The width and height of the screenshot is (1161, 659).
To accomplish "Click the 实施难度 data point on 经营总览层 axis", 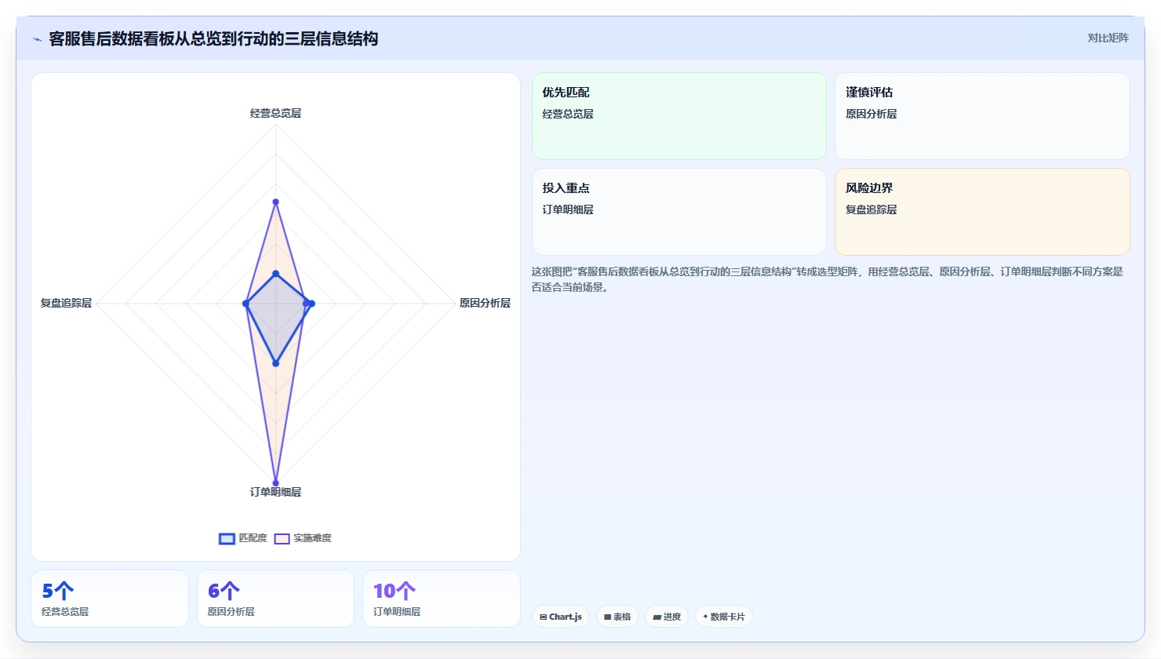I will (275, 202).
